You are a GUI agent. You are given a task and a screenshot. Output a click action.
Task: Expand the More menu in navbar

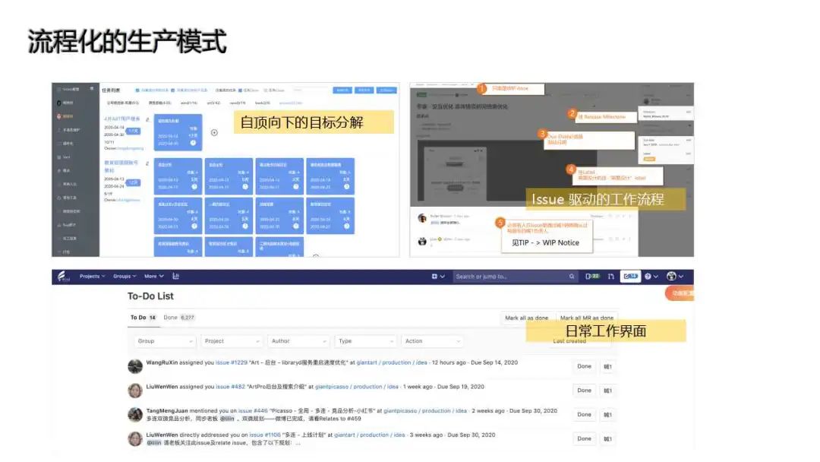(153, 277)
